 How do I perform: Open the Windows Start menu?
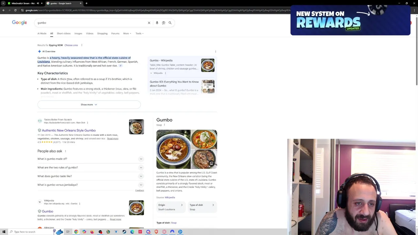point(4,232)
